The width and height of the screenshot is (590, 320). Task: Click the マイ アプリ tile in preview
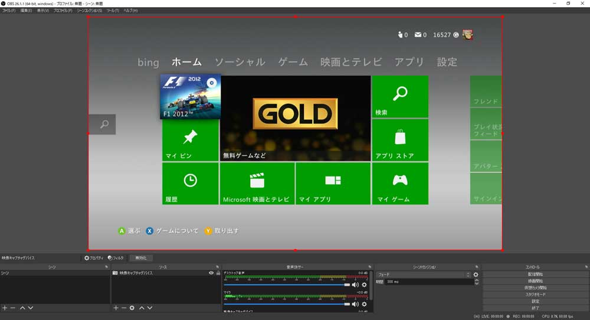point(333,184)
